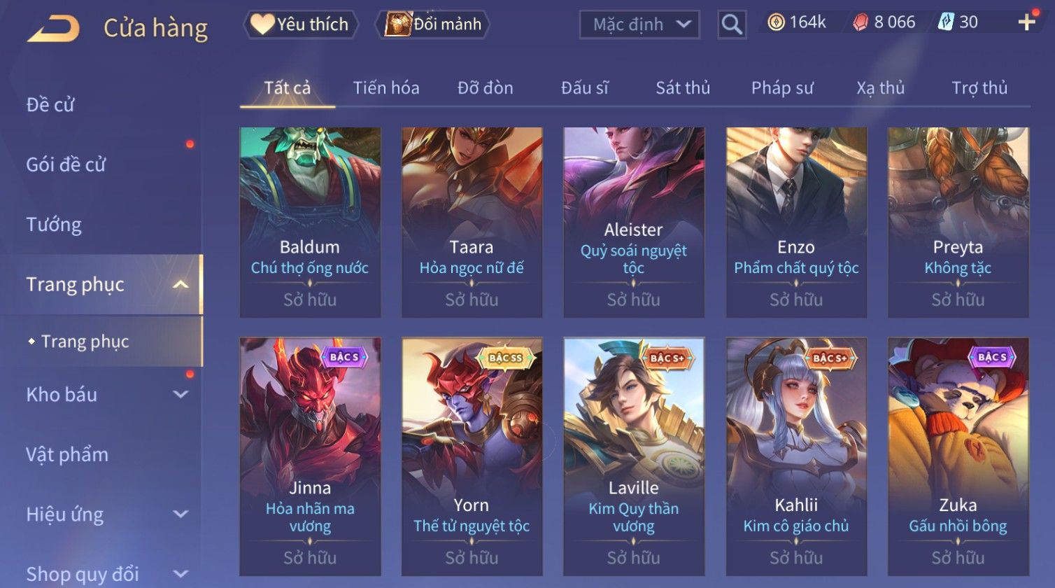
Task: Select the Tiến hóa tab
Action: pos(386,88)
